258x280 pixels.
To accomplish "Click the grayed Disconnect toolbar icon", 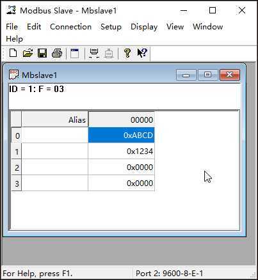I will (x=109, y=53).
